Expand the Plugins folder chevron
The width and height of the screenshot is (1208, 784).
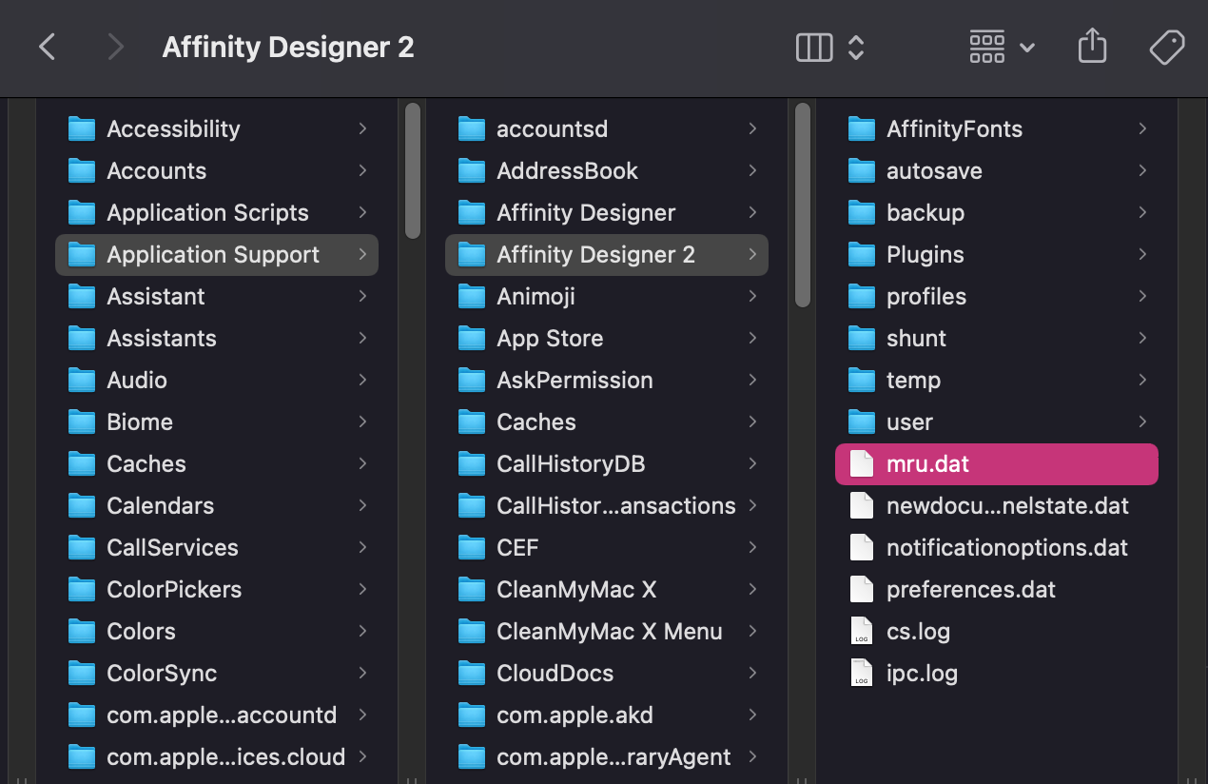coord(1142,254)
